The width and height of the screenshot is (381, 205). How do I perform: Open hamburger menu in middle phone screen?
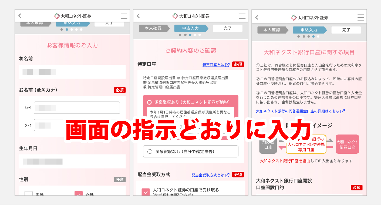click(242, 16)
